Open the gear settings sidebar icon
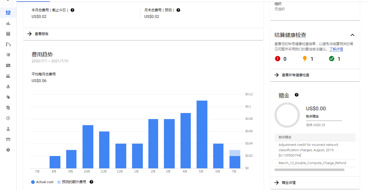 point(8,150)
